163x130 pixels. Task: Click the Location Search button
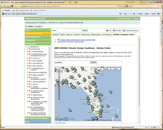click(x=94, y=62)
